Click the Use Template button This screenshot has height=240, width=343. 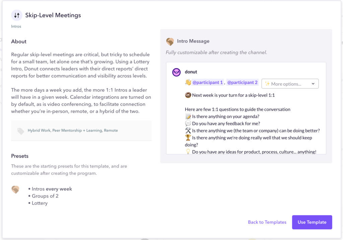(312, 222)
